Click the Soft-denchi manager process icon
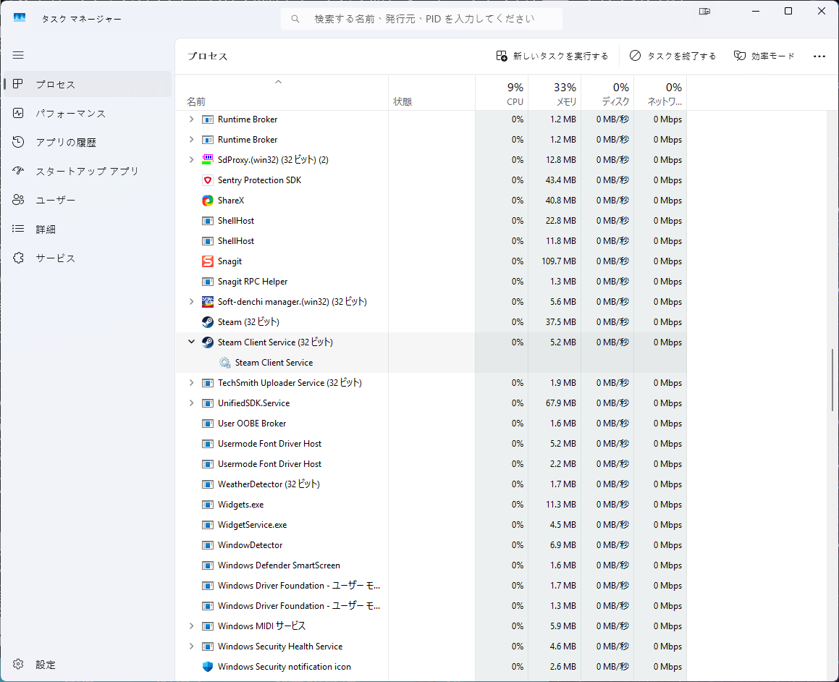 click(x=208, y=302)
